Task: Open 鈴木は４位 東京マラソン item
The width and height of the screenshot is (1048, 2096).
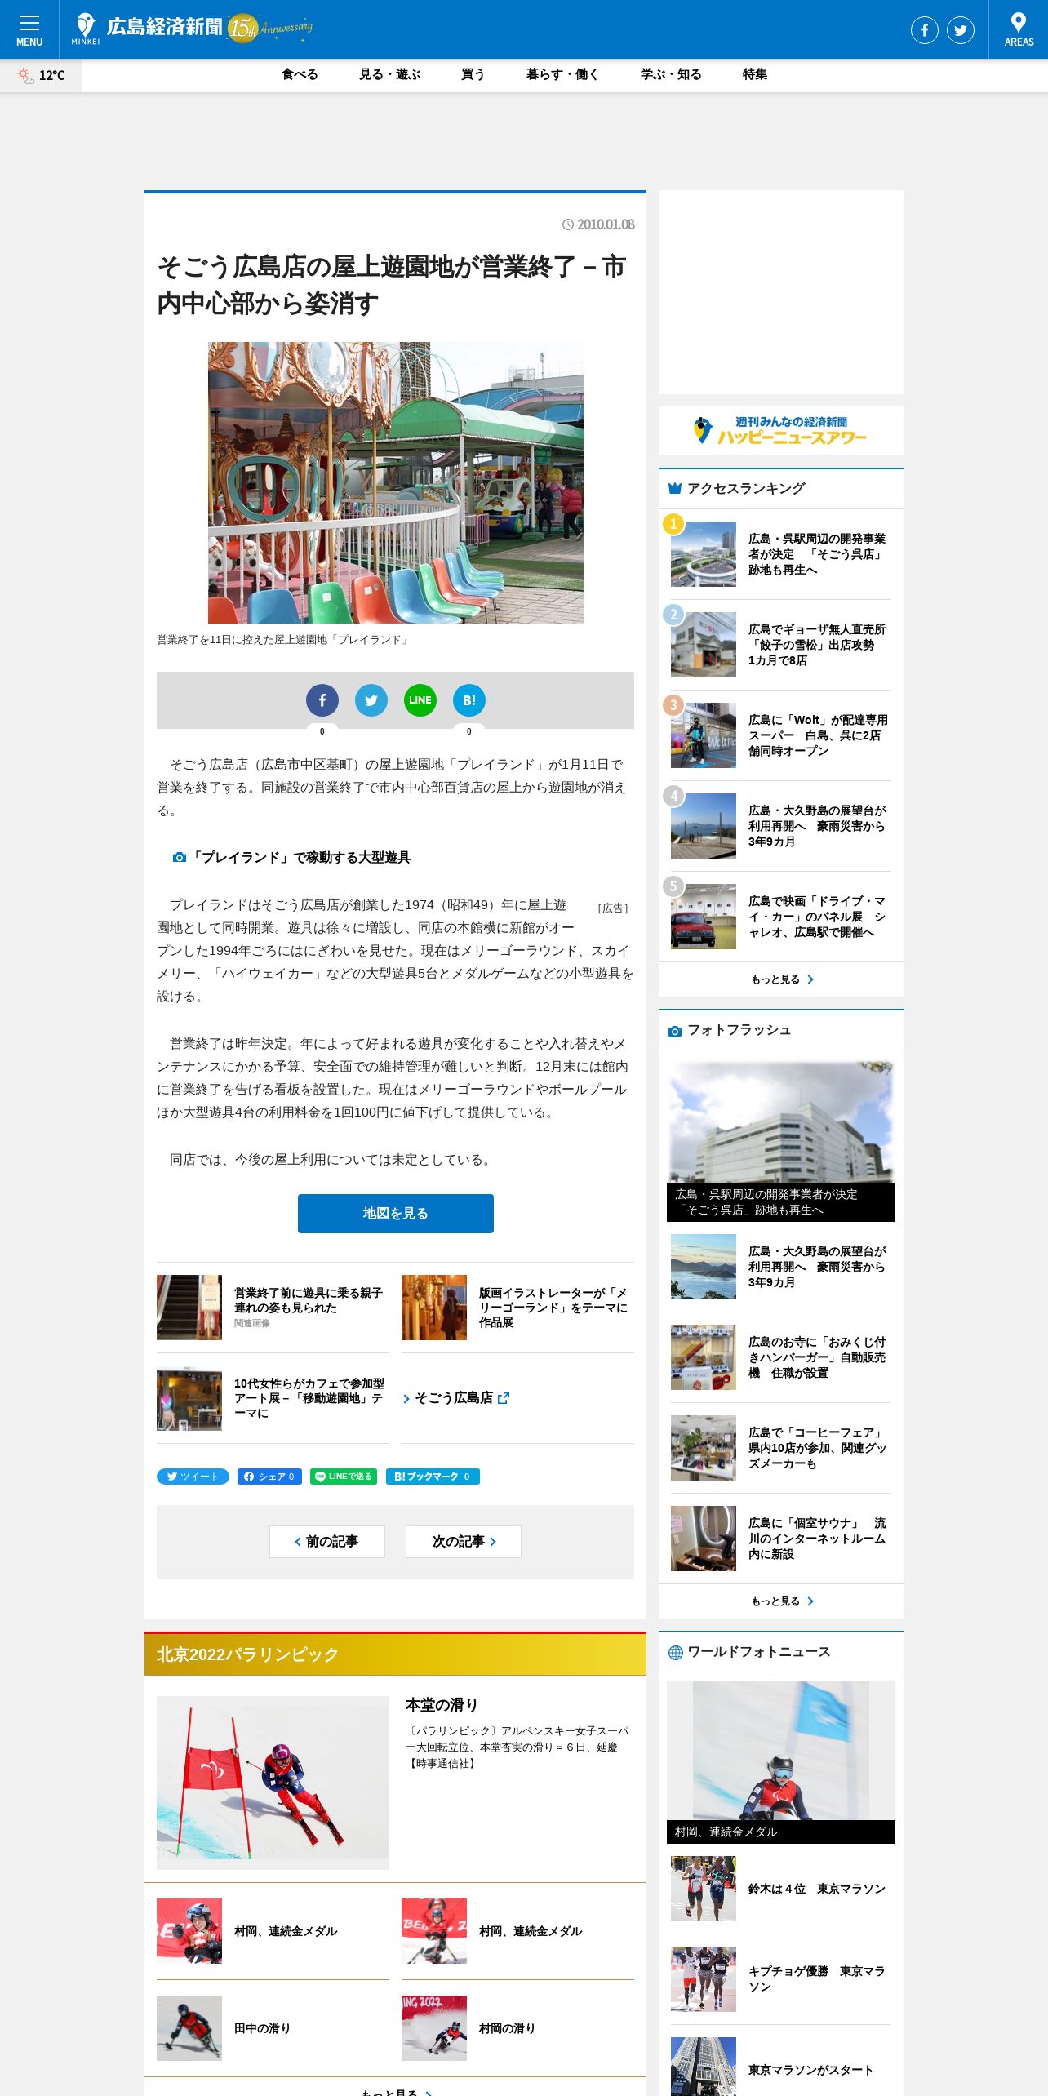Action: (x=781, y=1889)
